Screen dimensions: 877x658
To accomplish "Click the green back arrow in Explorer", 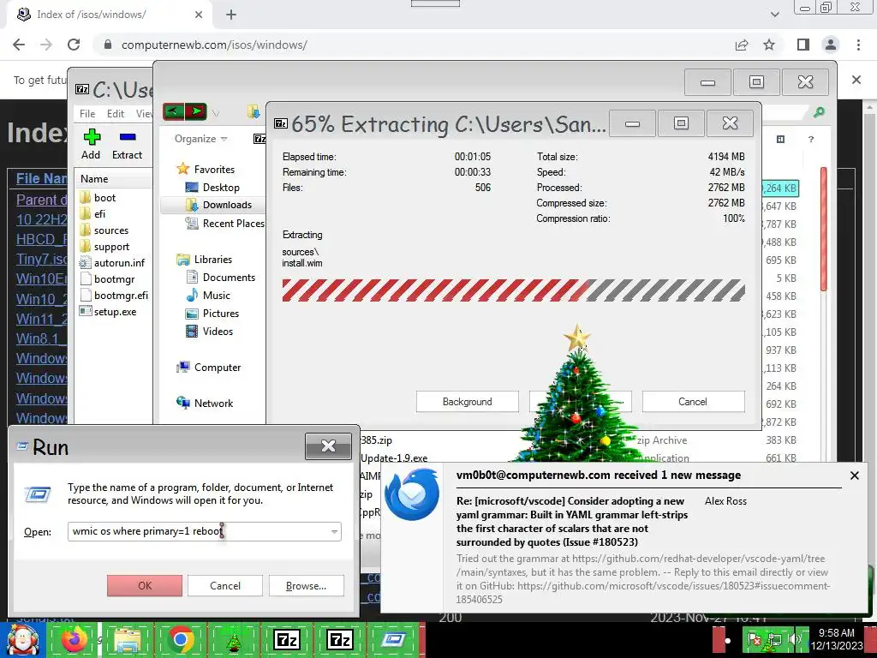I will (x=173, y=111).
